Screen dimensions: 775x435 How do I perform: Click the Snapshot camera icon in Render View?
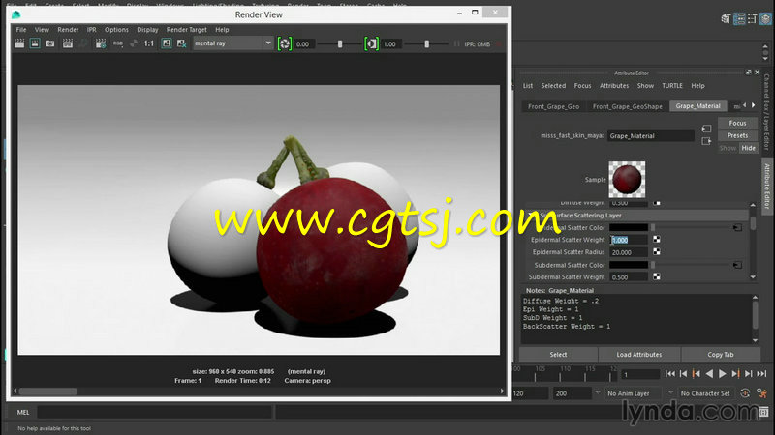(x=50, y=43)
